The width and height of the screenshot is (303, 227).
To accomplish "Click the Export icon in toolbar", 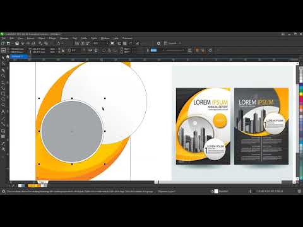I will pos(83,44).
